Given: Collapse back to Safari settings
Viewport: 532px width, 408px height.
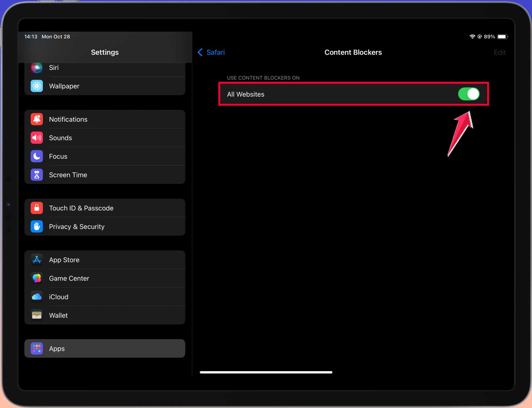Looking at the screenshot, I should pyautogui.click(x=211, y=52).
